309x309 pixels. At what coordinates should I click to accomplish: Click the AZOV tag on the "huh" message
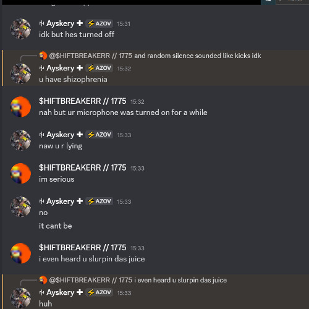tap(99, 292)
